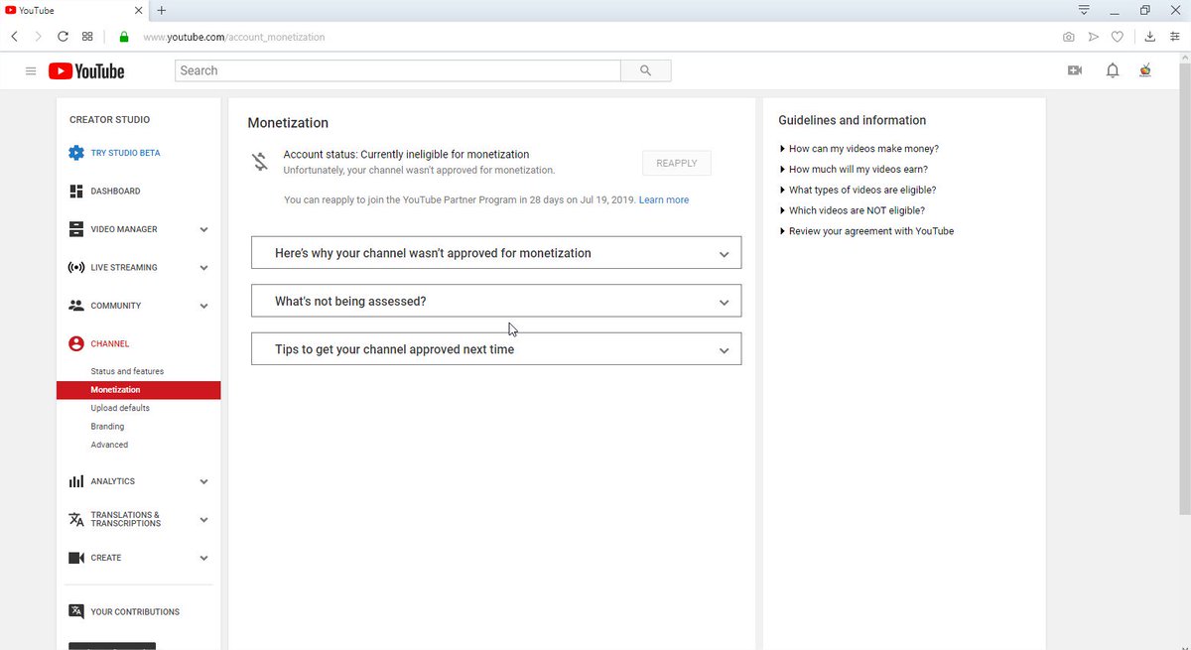Click the Translations & Transcriptions icon
This screenshot has height=650, width=1191.
76,519
